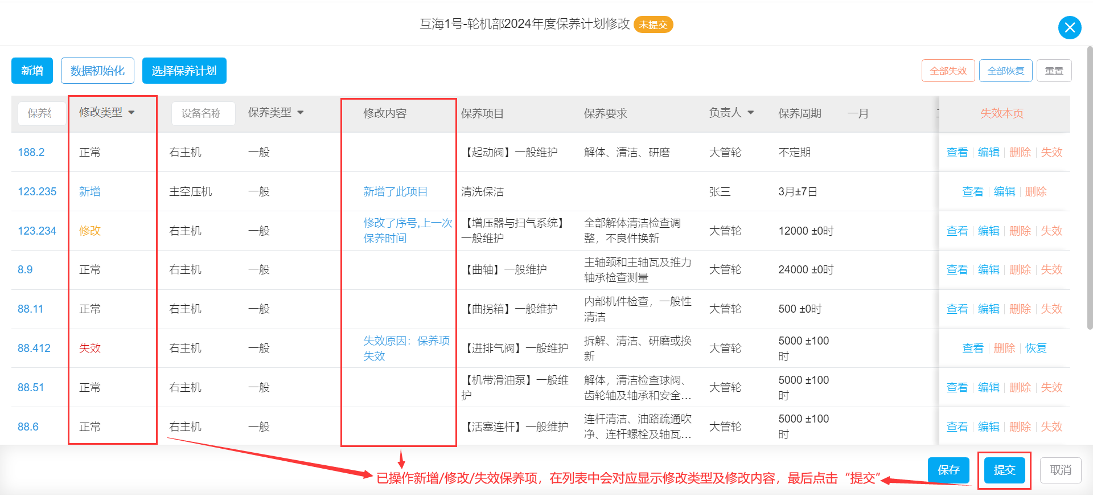
Task: Open number 8.9 link
Action: click(25, 269)
